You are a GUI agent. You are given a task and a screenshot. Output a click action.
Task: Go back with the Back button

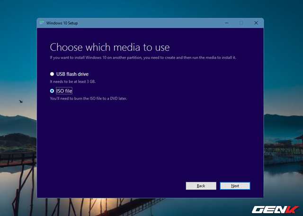tap(201, 186)
